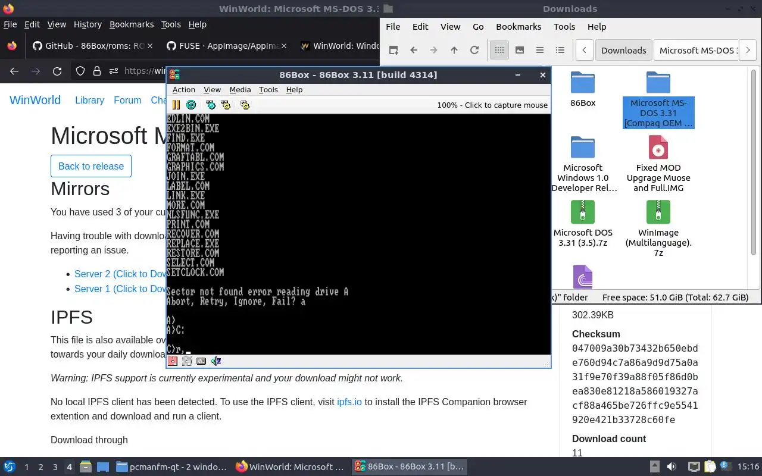762x476 pixels.
Task: Go up to parent folder in file manager
Action: click(x=454, y=50)
